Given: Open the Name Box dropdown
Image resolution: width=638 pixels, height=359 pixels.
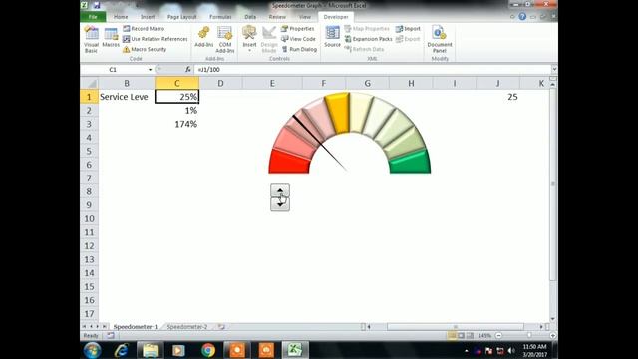Looking at the screenshot, I should (151, 70).
